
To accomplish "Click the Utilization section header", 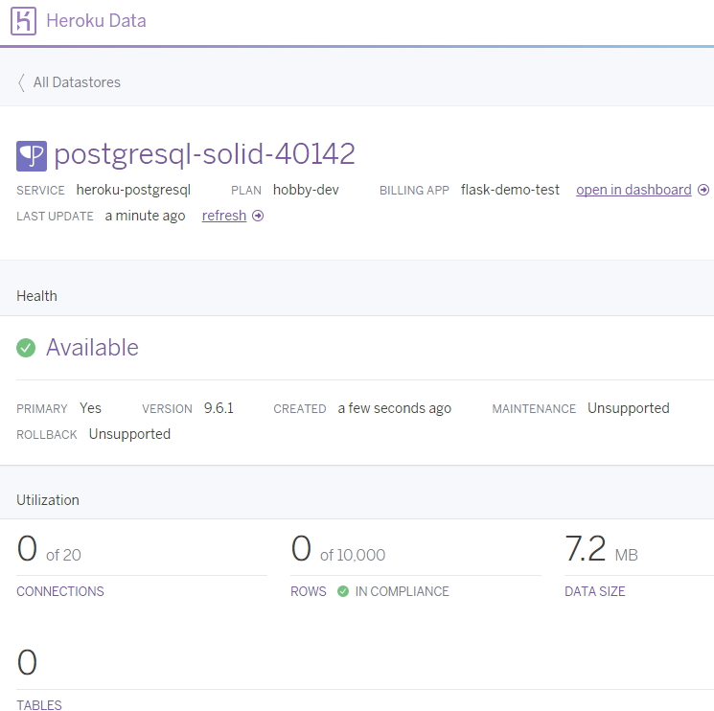I will pos(48,500).
